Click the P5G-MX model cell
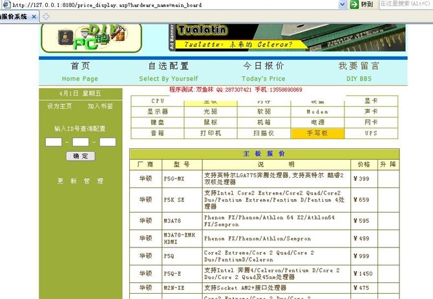 182,179
